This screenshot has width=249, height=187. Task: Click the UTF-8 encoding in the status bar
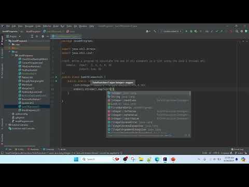[x=216, y=153]
